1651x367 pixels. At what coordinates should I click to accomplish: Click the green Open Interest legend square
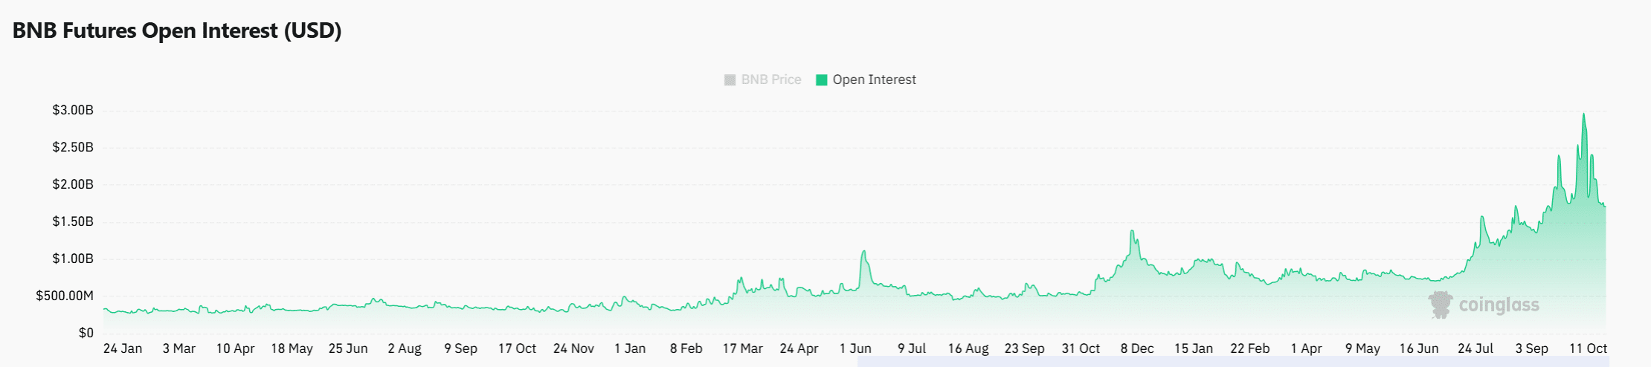[x=822, y=80]
